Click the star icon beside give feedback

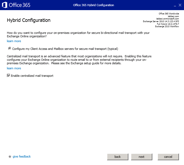point(10,157)
